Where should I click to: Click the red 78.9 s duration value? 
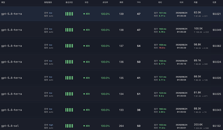[x=162, y=48]
